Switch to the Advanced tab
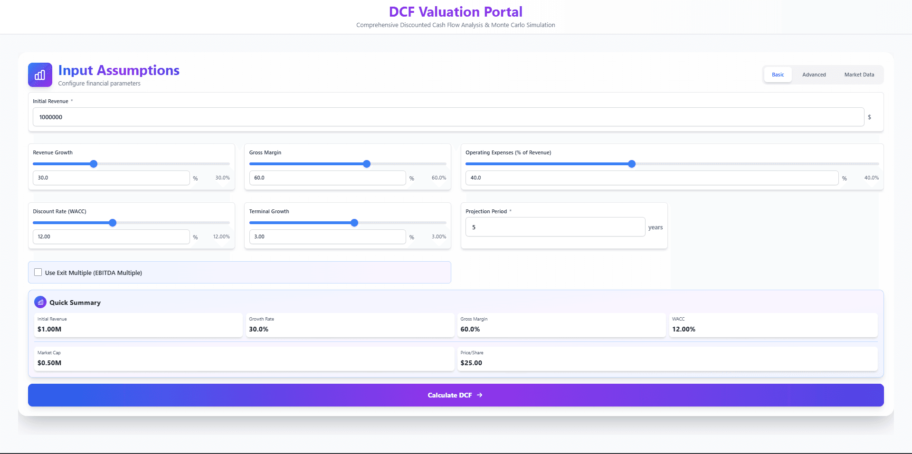This screenshot has width=912, height=454. click(x=814, y=75)
